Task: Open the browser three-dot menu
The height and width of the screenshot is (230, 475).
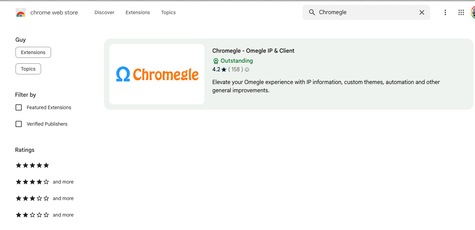Action: click(x=445, y=12)
